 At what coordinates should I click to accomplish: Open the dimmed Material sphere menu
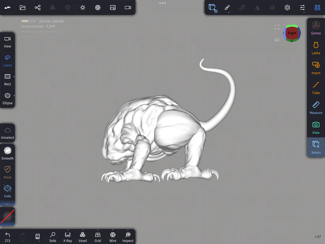coord(68,8)
